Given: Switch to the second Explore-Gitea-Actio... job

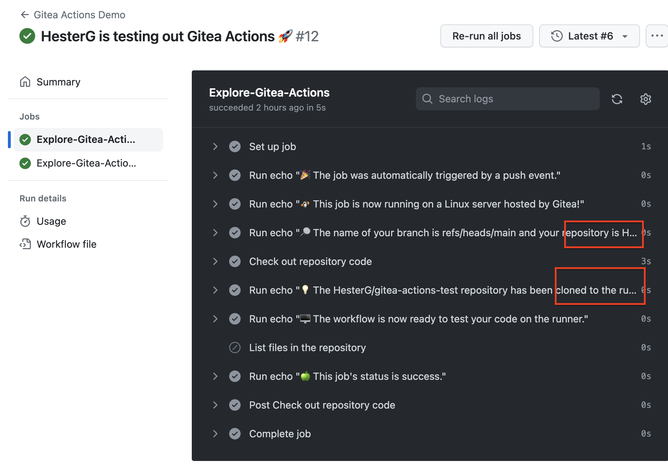Looking at the screenshot, I should [x=86, y=163].
